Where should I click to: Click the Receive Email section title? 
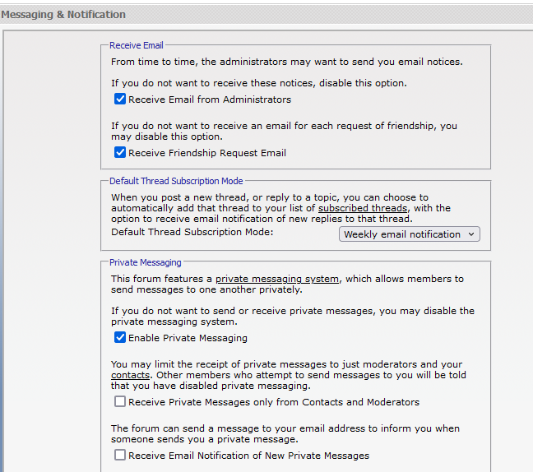click(137, 45)
